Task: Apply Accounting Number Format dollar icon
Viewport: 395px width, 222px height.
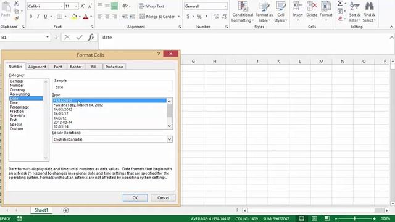Action: [x=188, y=17]
